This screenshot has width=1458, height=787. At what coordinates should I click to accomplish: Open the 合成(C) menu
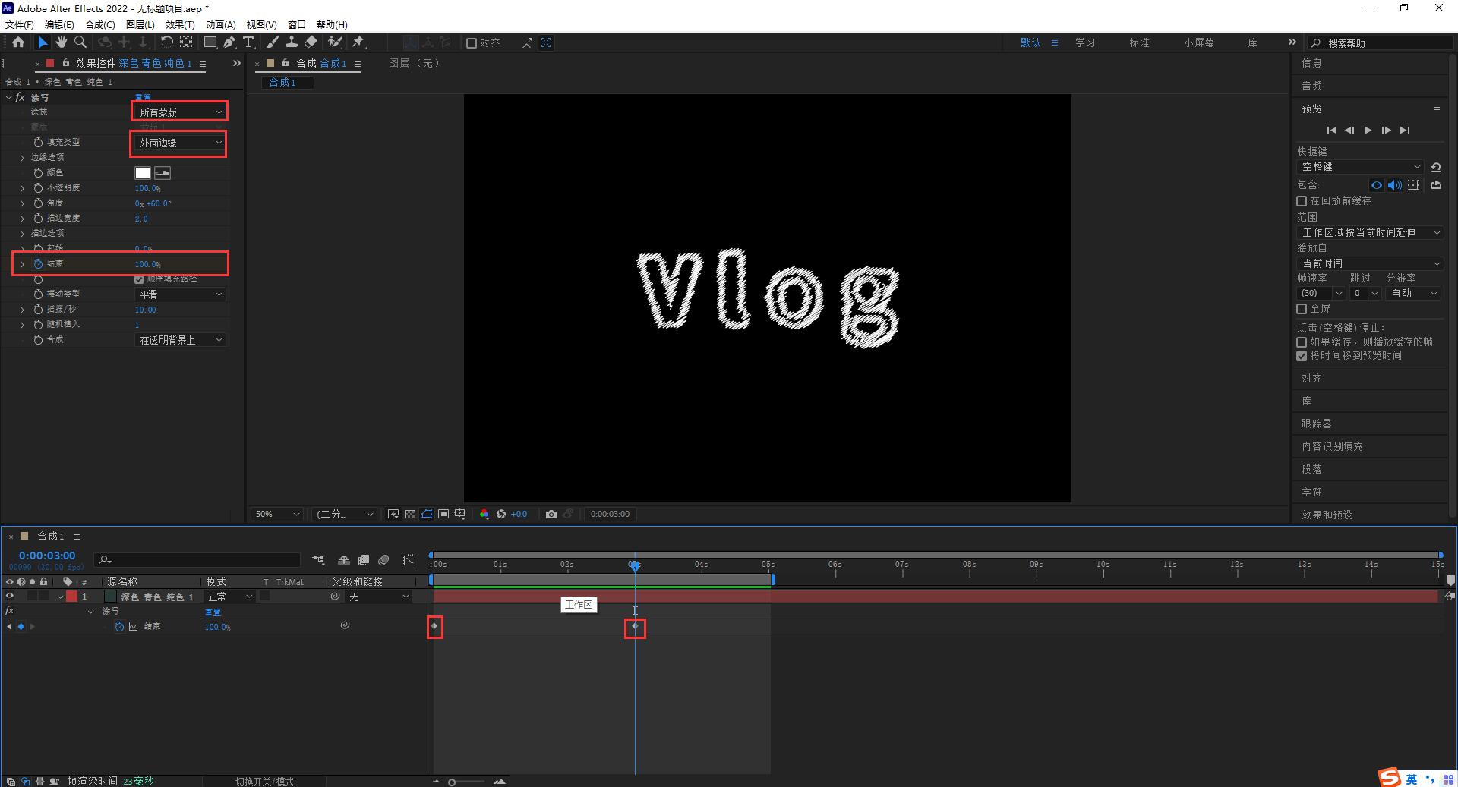point(100,24)
